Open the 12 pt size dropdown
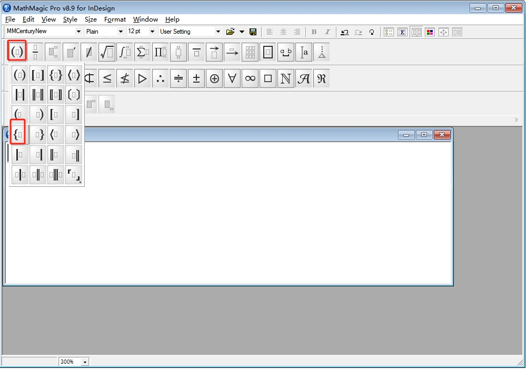Viewport: 527px width, 369px height. tap(152, 32)
